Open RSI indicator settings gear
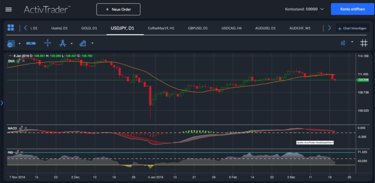 click(17, 152)
